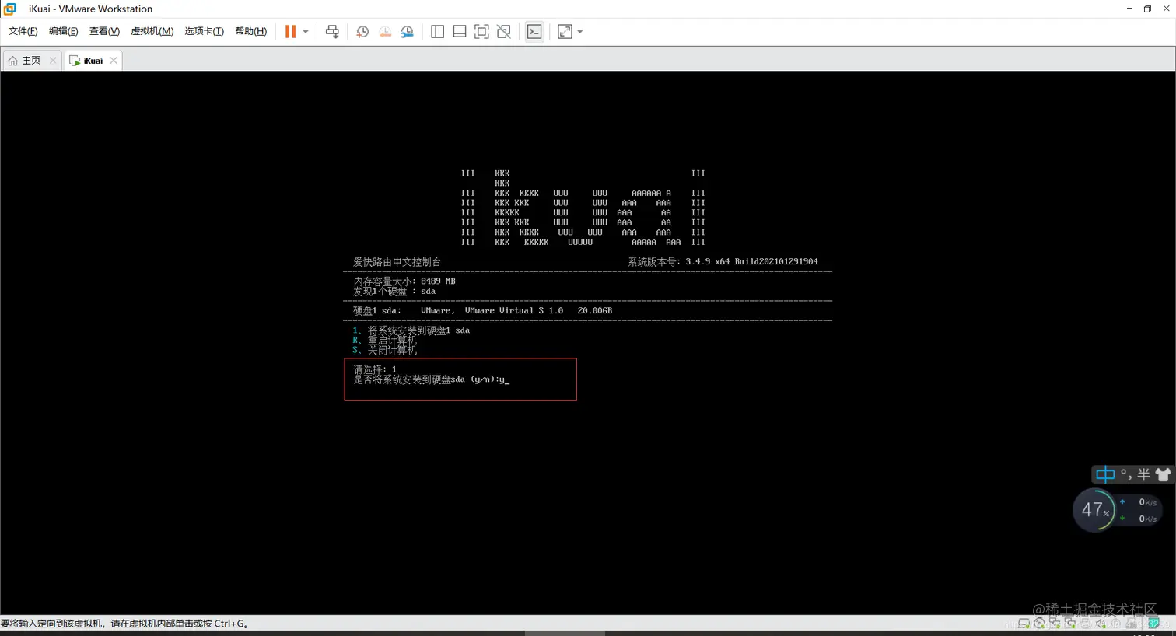
Task: Send Ctrl+Alt+Del to the virtual machine
Action: [332, 32]
